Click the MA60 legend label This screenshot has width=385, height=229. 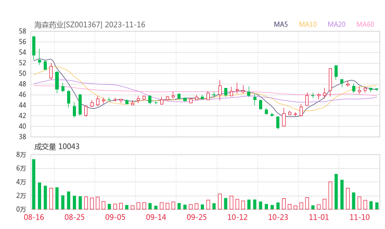365,24
